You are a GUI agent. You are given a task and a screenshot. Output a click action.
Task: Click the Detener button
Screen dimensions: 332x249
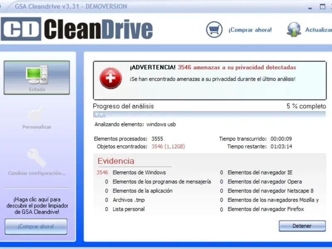pyautogui.click(x=302, y=226)
